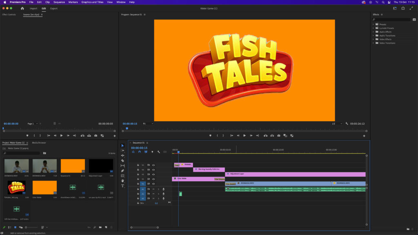Screen dimensions: 418x235
Task: Click the Home icon
Action: point(22,9)
